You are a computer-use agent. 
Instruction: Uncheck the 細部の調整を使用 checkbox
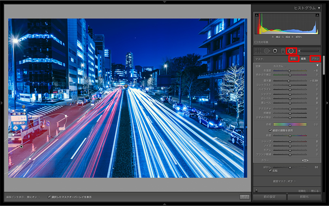tap(271, 130)
